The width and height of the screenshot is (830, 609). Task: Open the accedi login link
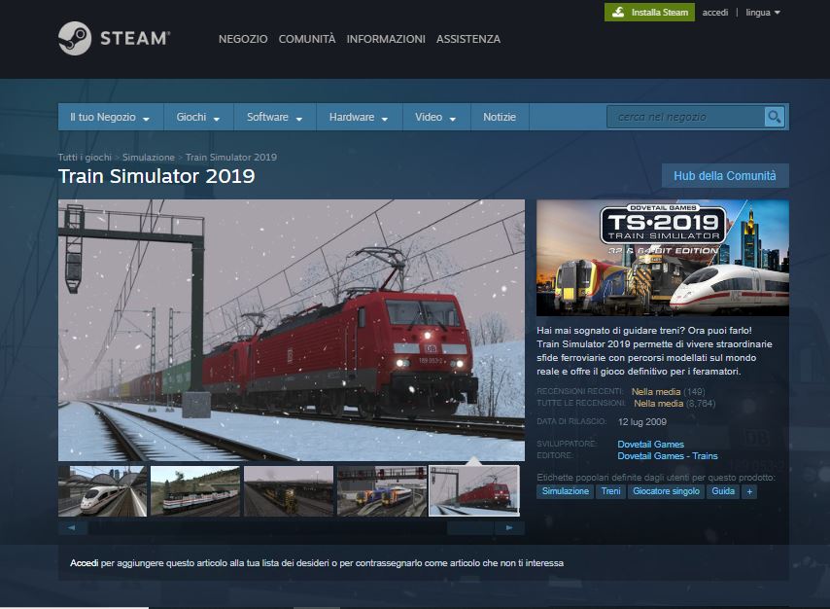(x=715, y=13)
